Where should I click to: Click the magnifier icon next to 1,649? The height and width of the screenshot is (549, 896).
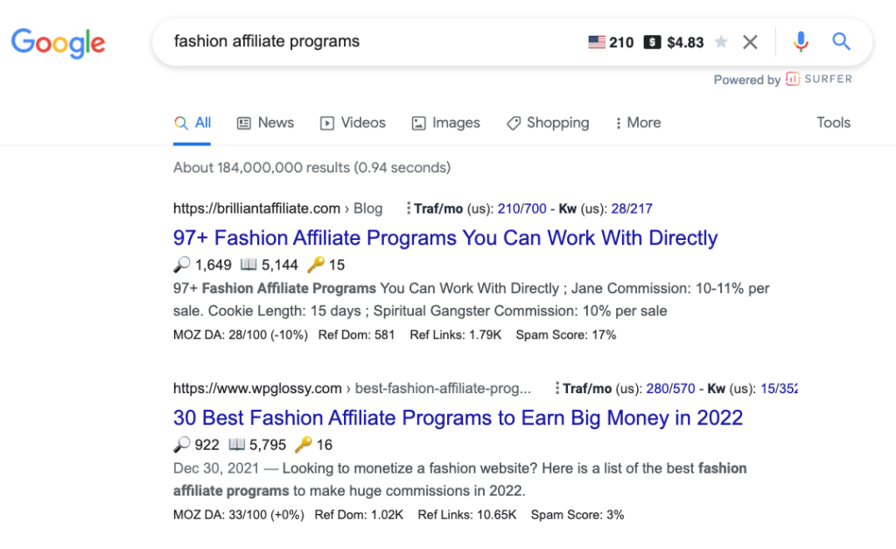[x=182, y=264]
